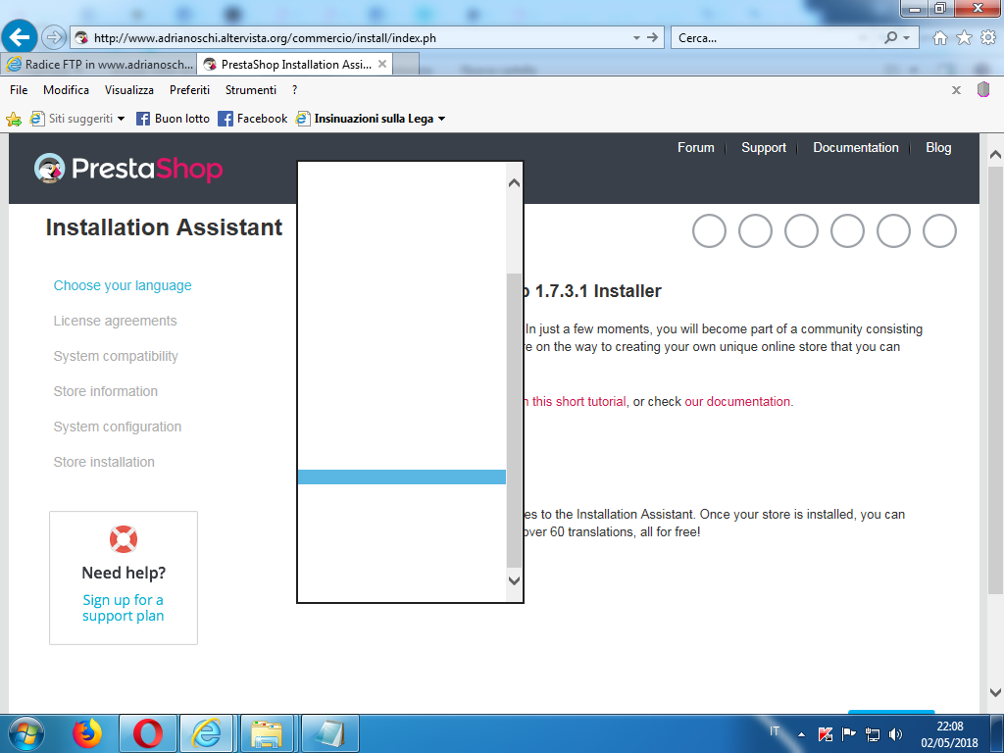The height and width of the screenshot is (753, 1004).
Task: Select the Choose your language step
Action: point(123,285)
